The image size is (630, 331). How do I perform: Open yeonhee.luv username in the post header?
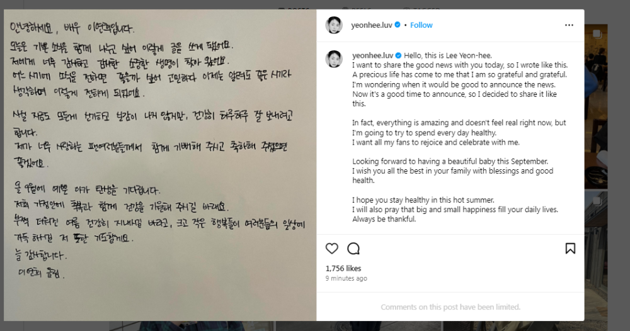[x=372, y=25]
